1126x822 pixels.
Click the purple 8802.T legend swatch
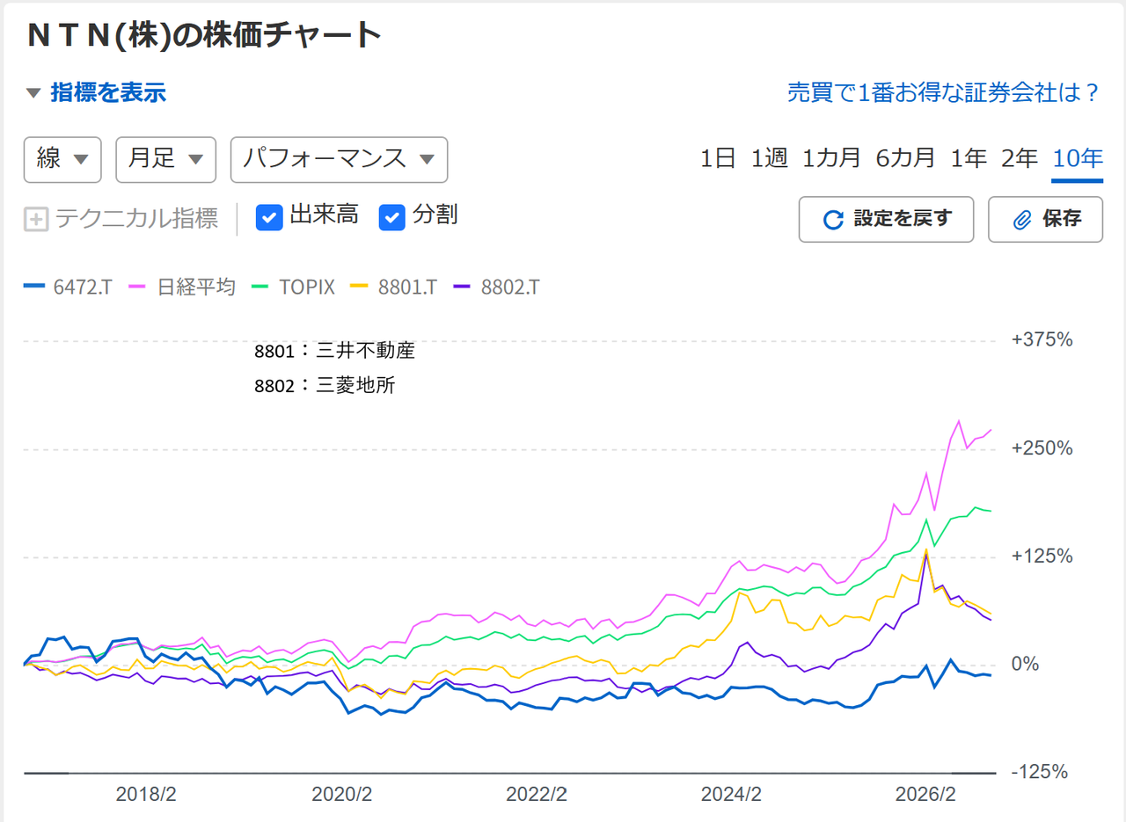pos(464,287)
